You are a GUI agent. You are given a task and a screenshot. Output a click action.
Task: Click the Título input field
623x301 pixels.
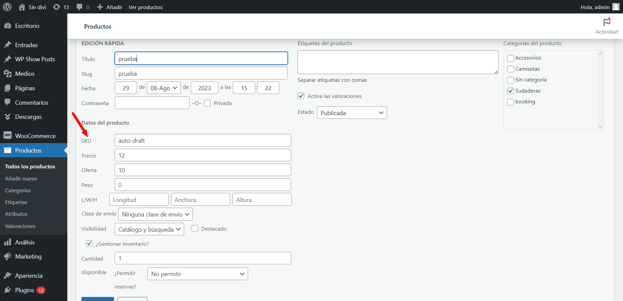(x=201, y=58)
